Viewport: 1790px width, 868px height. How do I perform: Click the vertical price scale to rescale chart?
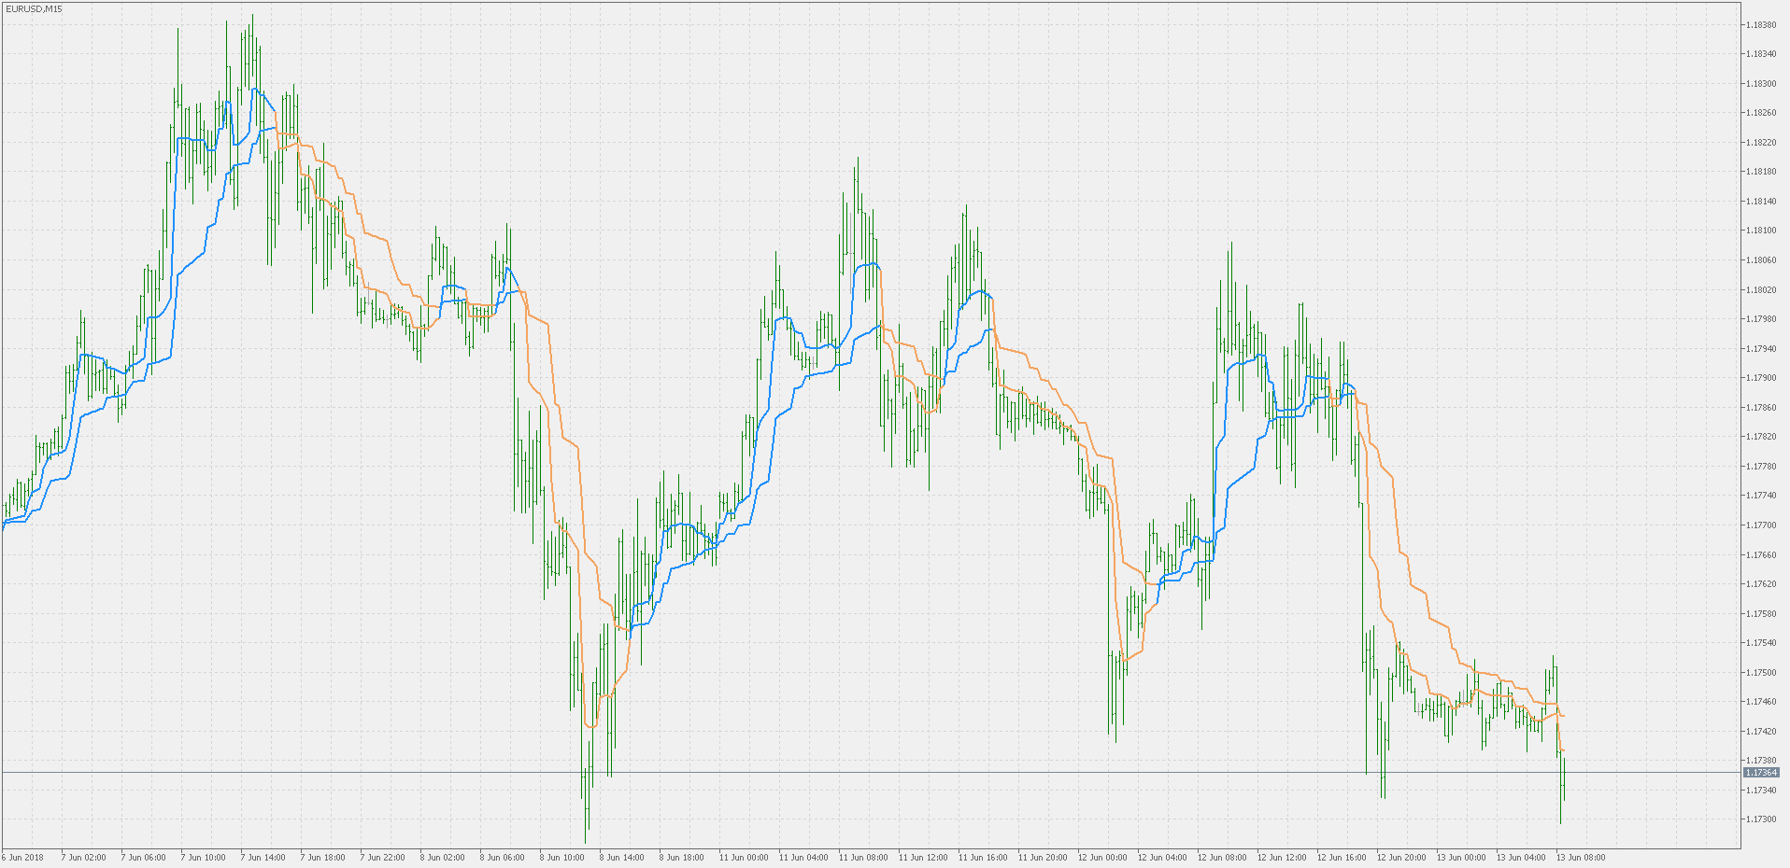point(1762,420)
